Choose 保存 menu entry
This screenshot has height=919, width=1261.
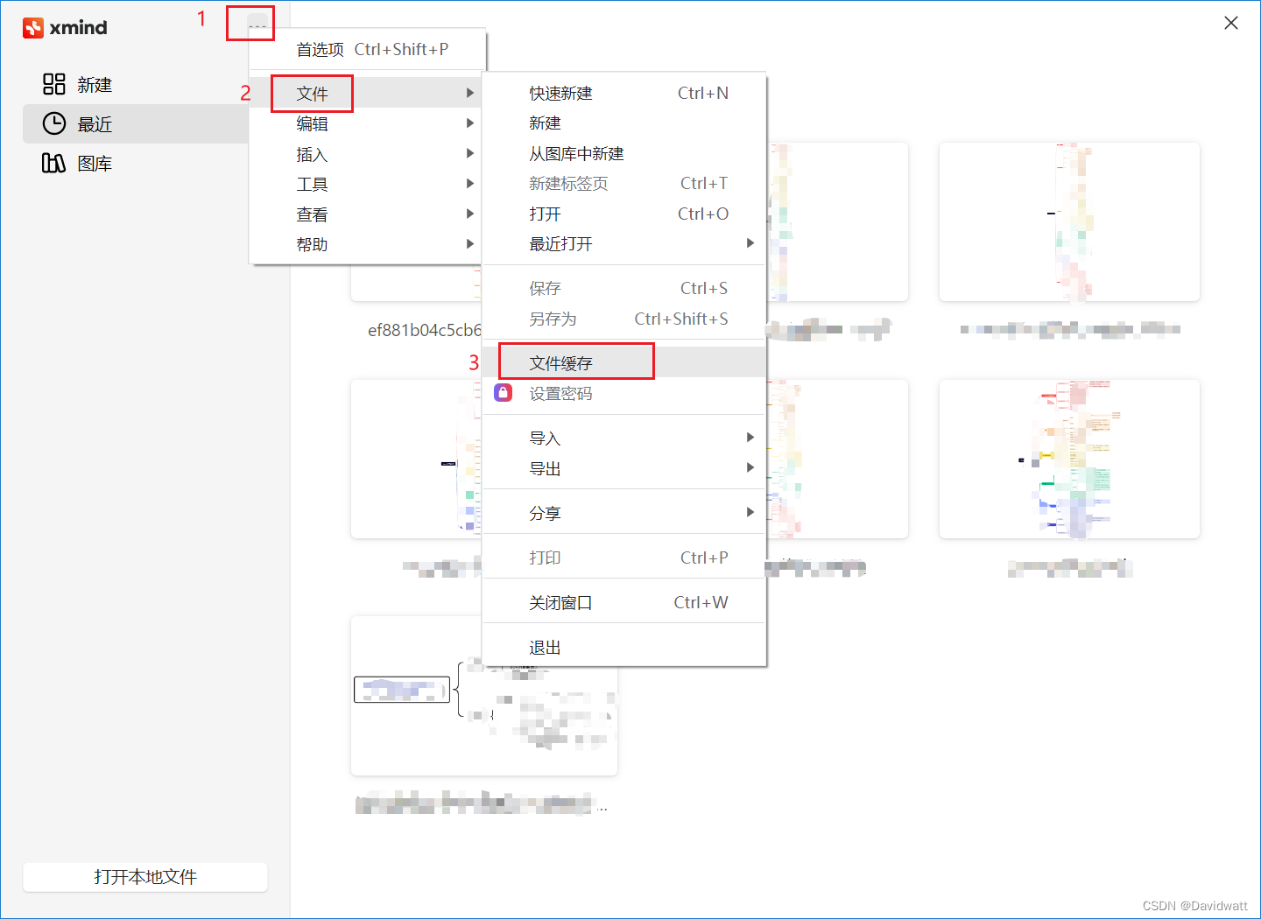coord(624,288)
